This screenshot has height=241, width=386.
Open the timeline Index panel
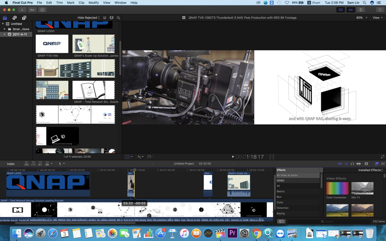click(x=11, y=164)
